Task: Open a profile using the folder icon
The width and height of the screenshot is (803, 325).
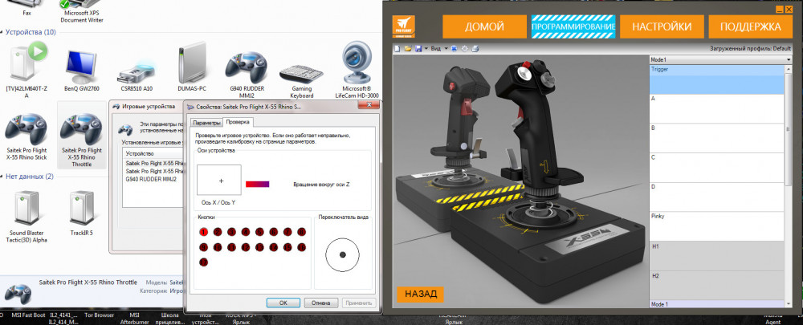Action: (x=408, y=49)
